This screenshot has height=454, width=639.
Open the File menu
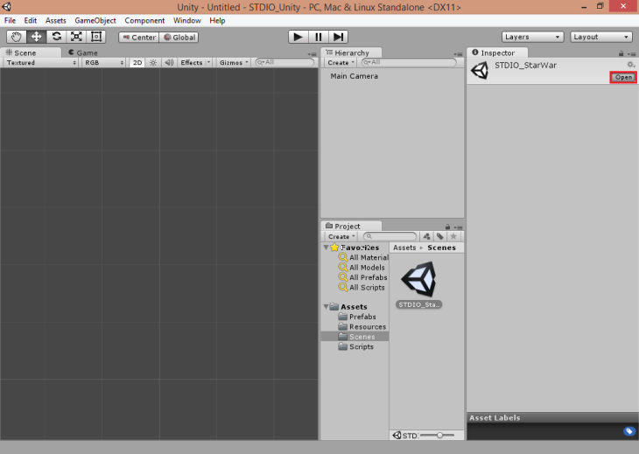[x=10, y=20]
